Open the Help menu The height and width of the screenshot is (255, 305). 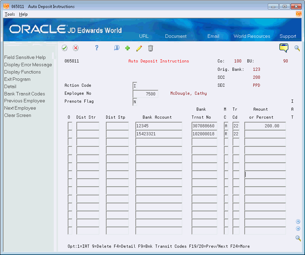coord(23,14)
